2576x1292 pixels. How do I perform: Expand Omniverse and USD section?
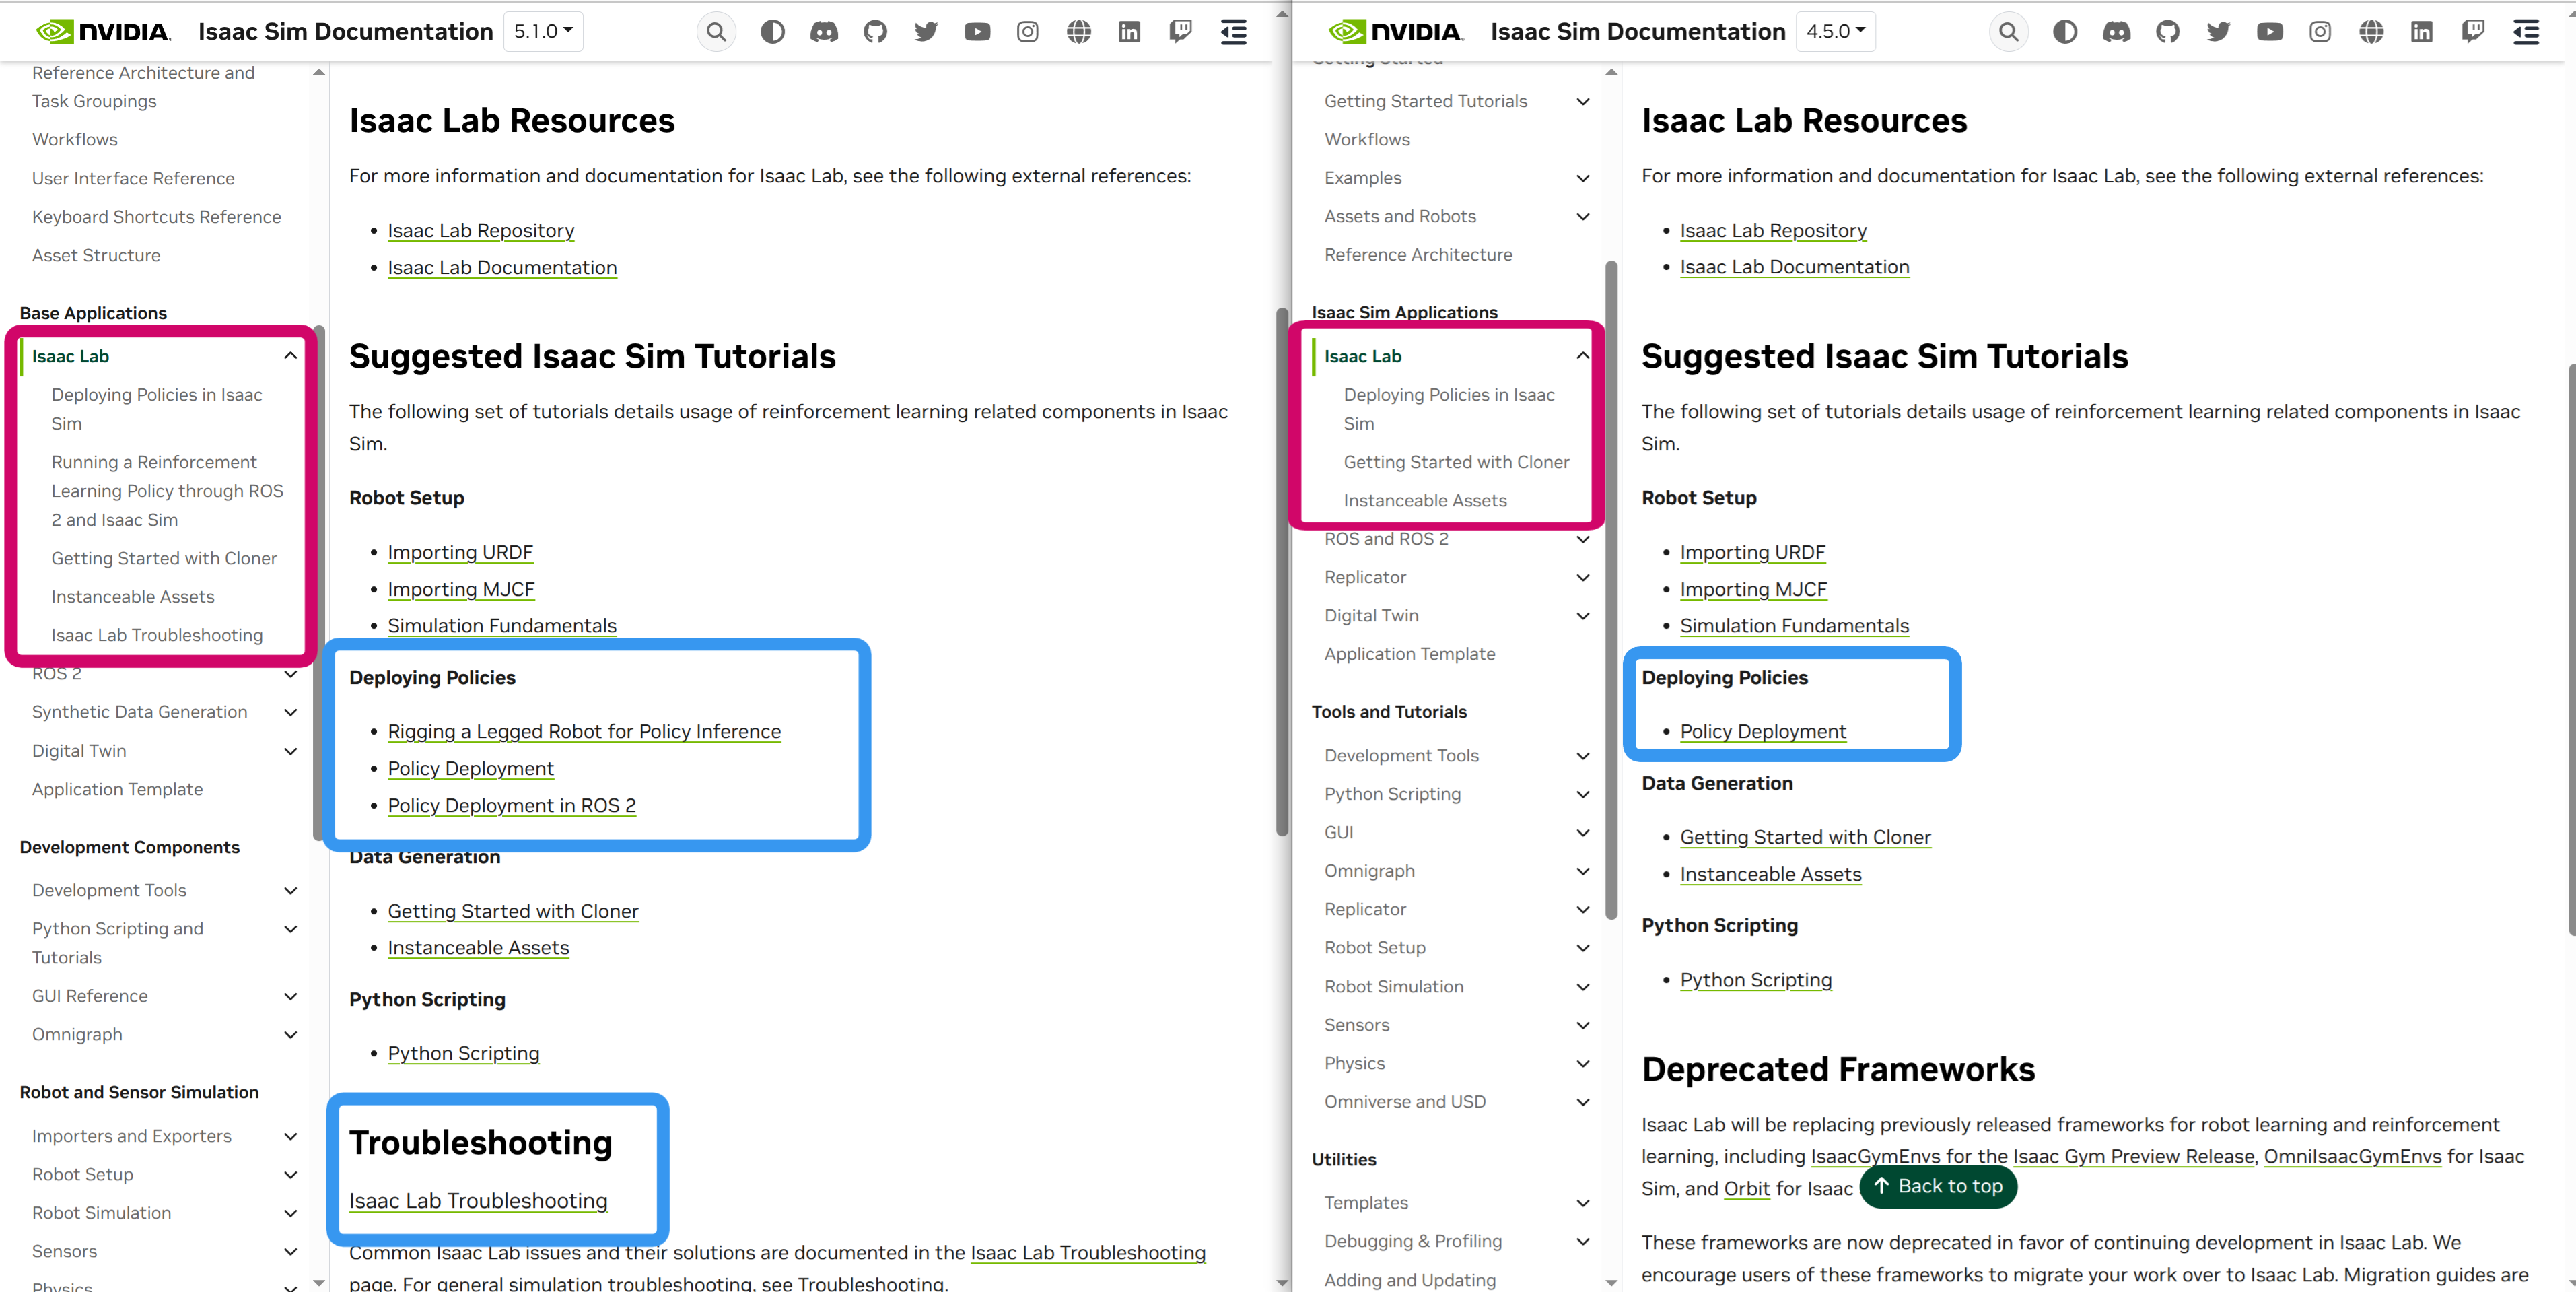coord(1583,1102)
